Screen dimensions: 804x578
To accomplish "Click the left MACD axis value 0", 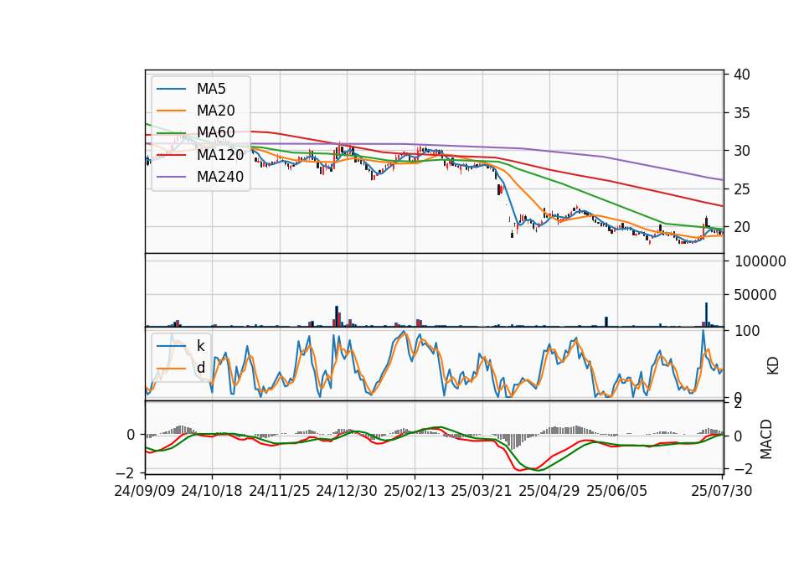I will tap(131, 435).
